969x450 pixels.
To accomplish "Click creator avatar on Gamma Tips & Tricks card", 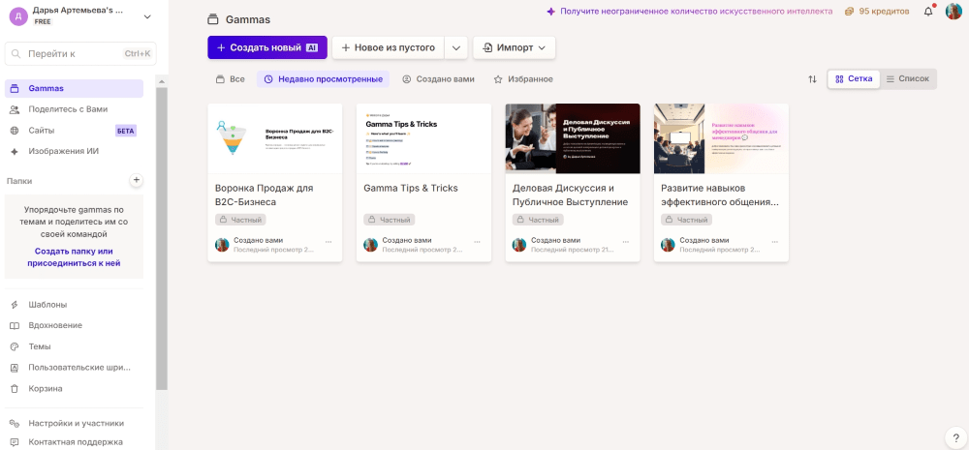I will coord(371,245).
